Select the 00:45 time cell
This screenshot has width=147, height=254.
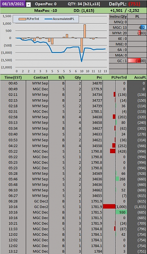tap(13, 83)
